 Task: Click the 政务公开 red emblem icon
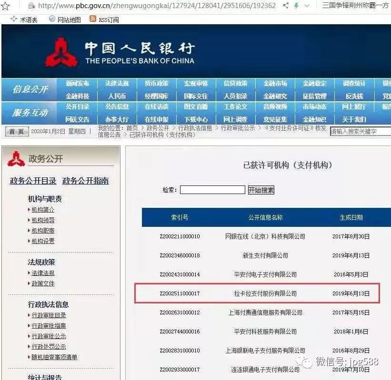(x=16, y=159)
